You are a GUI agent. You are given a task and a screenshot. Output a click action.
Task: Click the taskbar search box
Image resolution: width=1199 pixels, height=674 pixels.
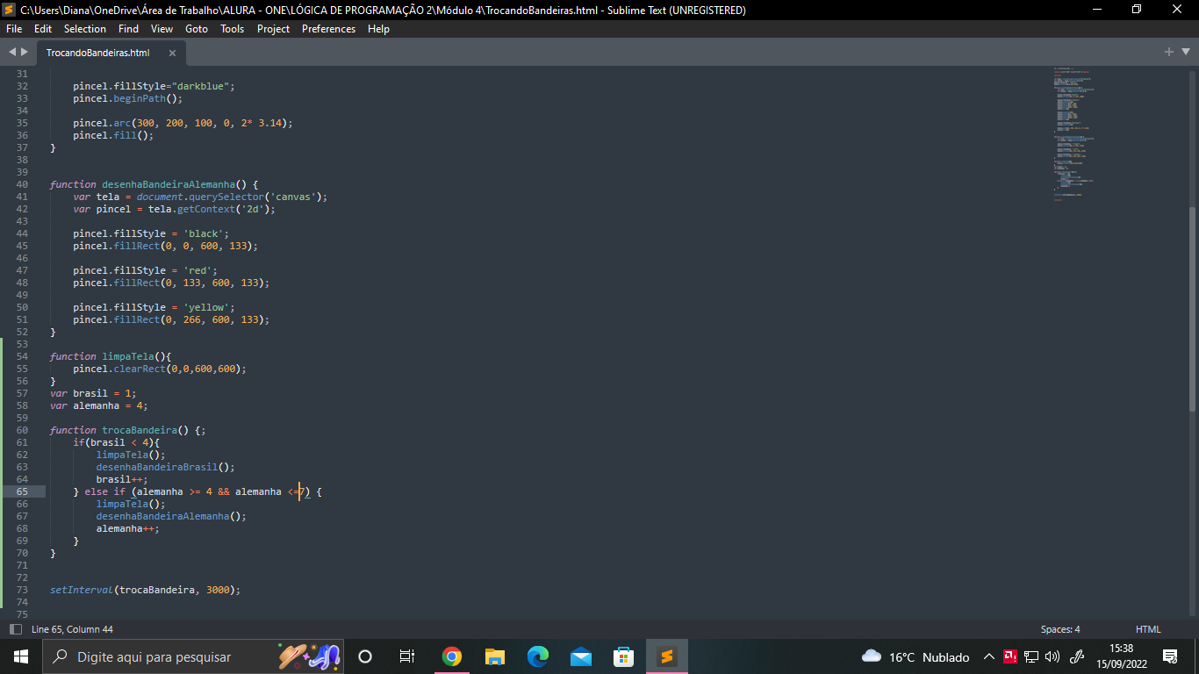coord(193,656)
